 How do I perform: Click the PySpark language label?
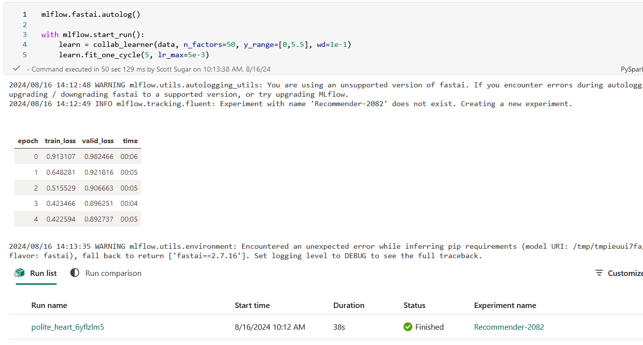631,70
